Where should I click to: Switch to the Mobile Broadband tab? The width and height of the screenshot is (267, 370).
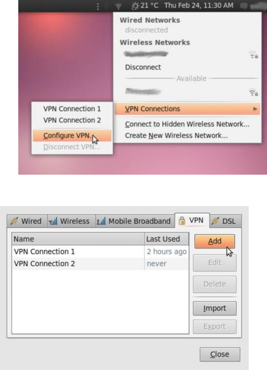tap(135, 222)
